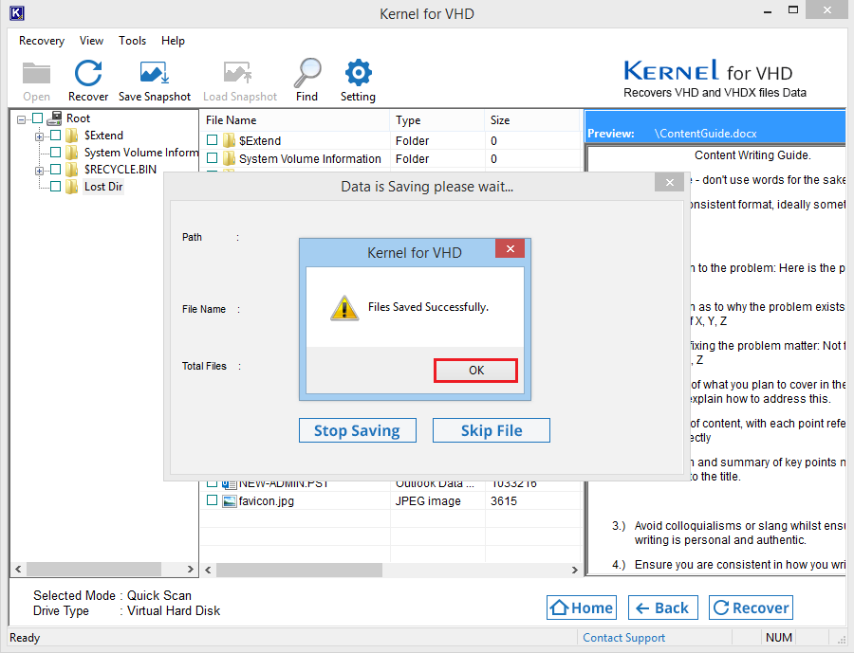Viewport: 854px width, 653px height.
Task: Tick the Lost Dir checkbox
Action: tap(56, 187)
